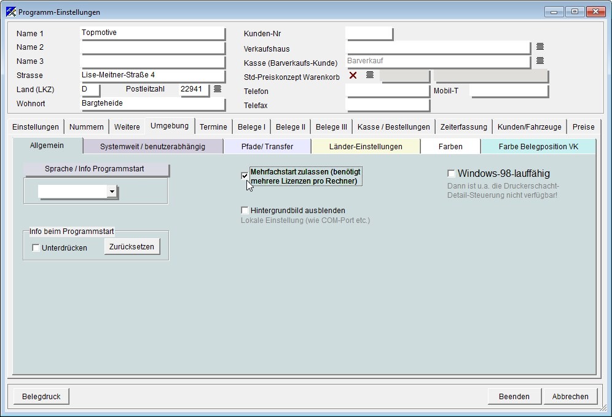Open the Belege II tab
Image resolution: width=612 pixels, height=417 pixels.
pyautogui.click(x=291, y=127)
